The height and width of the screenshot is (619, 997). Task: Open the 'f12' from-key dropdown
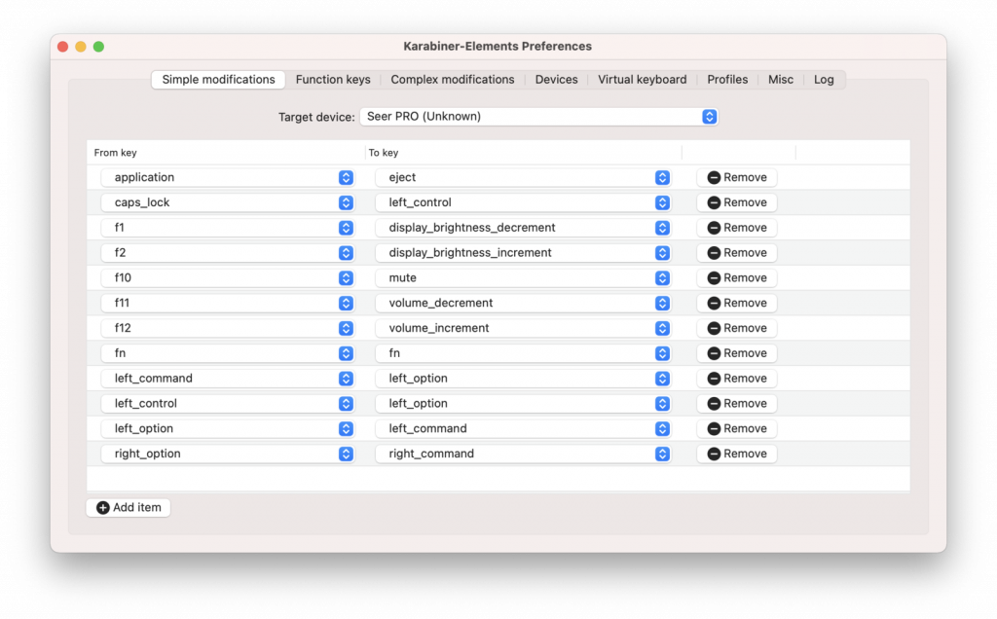[227, 328]
